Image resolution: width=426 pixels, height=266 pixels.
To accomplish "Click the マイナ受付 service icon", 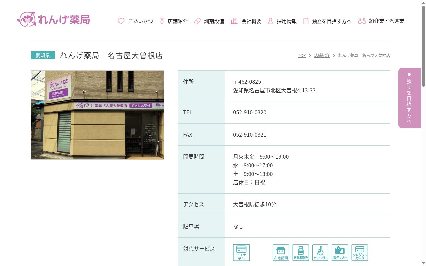I will pyautogui.click(x=241, y=253).
